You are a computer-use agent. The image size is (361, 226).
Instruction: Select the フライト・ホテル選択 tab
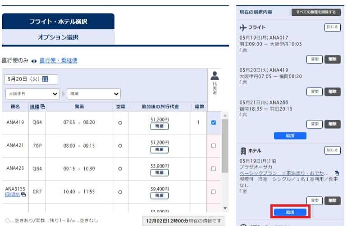coord(58,21)
